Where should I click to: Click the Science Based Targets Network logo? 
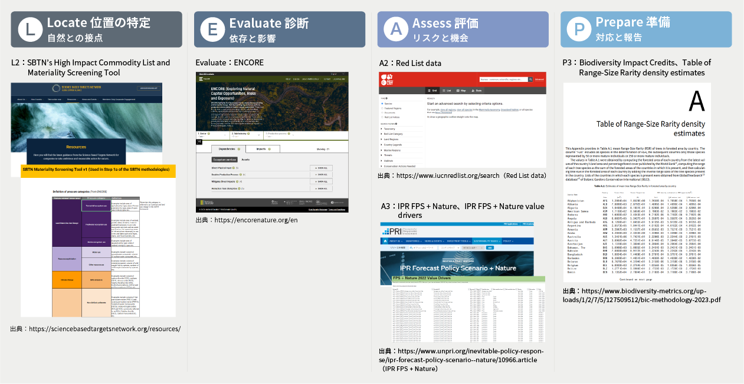point(76,88)
